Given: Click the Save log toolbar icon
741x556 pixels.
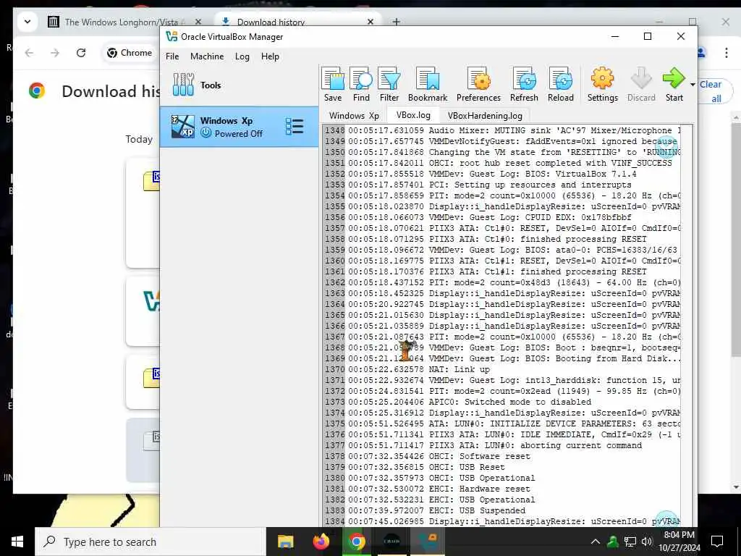Looking at the screenshot, I should click(x=333, y=85).
